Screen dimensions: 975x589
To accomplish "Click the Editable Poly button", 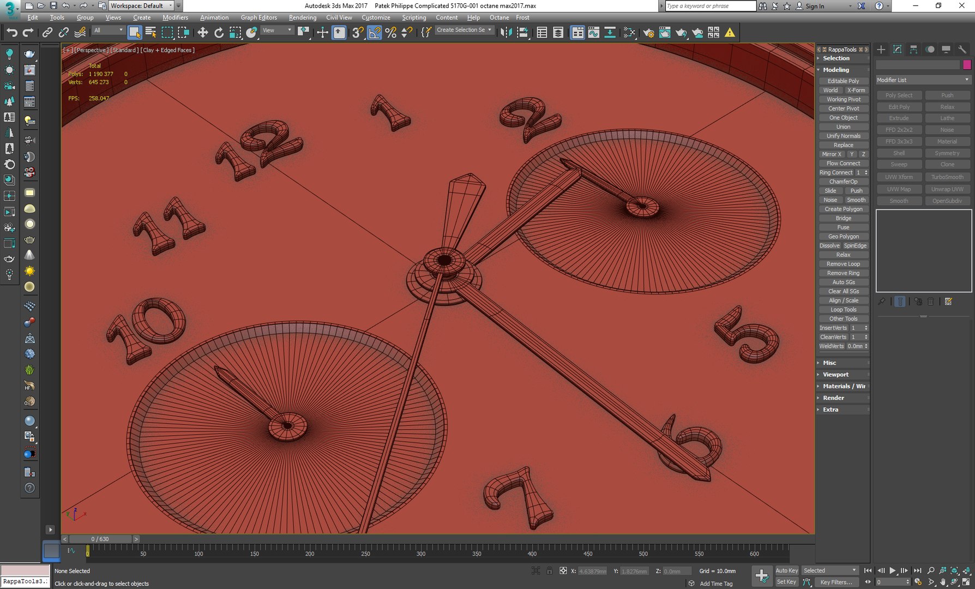I will click(x=843, y=81).
